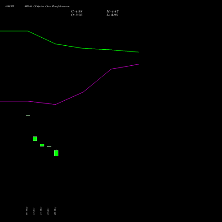Select the large green candlestick above 20 May

pos(56,153)
